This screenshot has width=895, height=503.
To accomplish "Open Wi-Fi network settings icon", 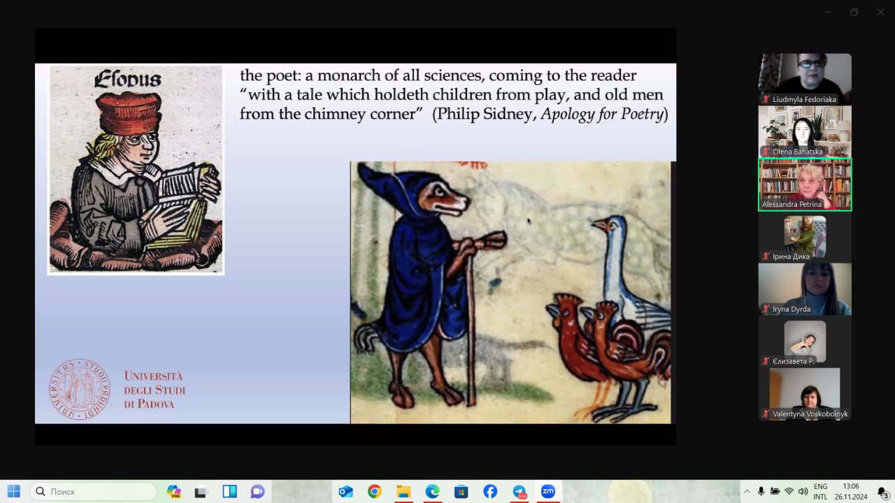I will pyautogui.click(x=789, y=492).
